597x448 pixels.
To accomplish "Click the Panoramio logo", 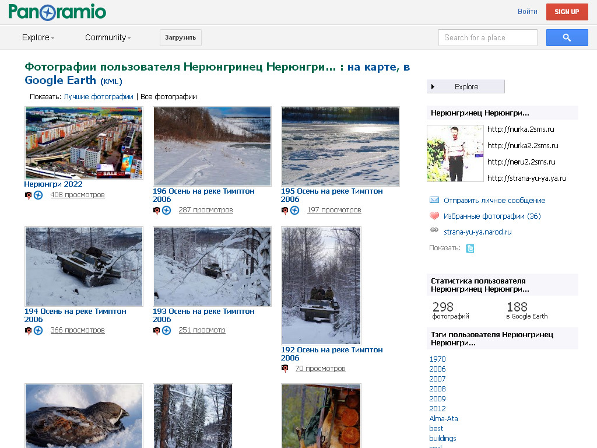I will pyautogui.click(x=57, y=12).
